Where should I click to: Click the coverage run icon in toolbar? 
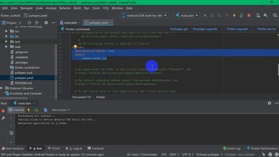pos(220,16)
